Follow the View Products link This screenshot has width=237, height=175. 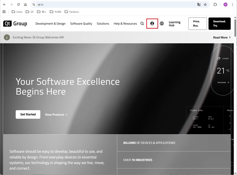coord(56,114)
